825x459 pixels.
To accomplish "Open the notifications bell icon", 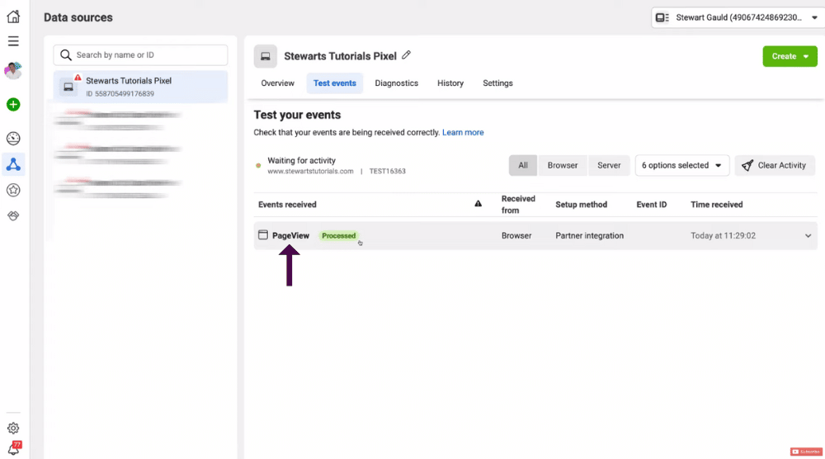I will (14, 448).
